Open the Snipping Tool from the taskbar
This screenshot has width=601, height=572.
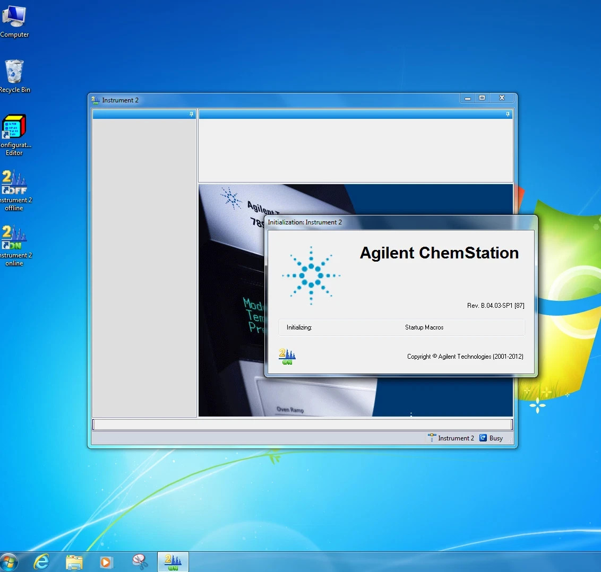[140, 562]
